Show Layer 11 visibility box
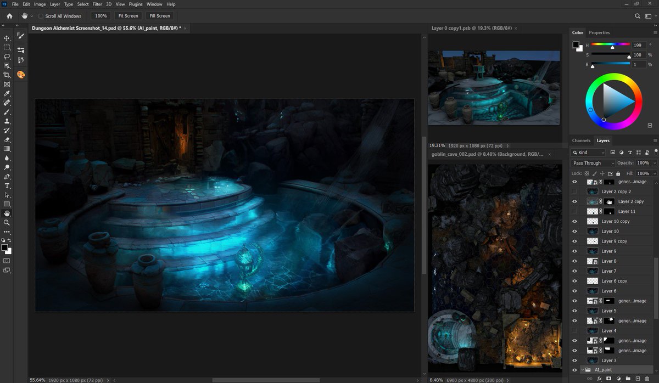The width and height of the screenshot is (659, 383). coord(575,211)
